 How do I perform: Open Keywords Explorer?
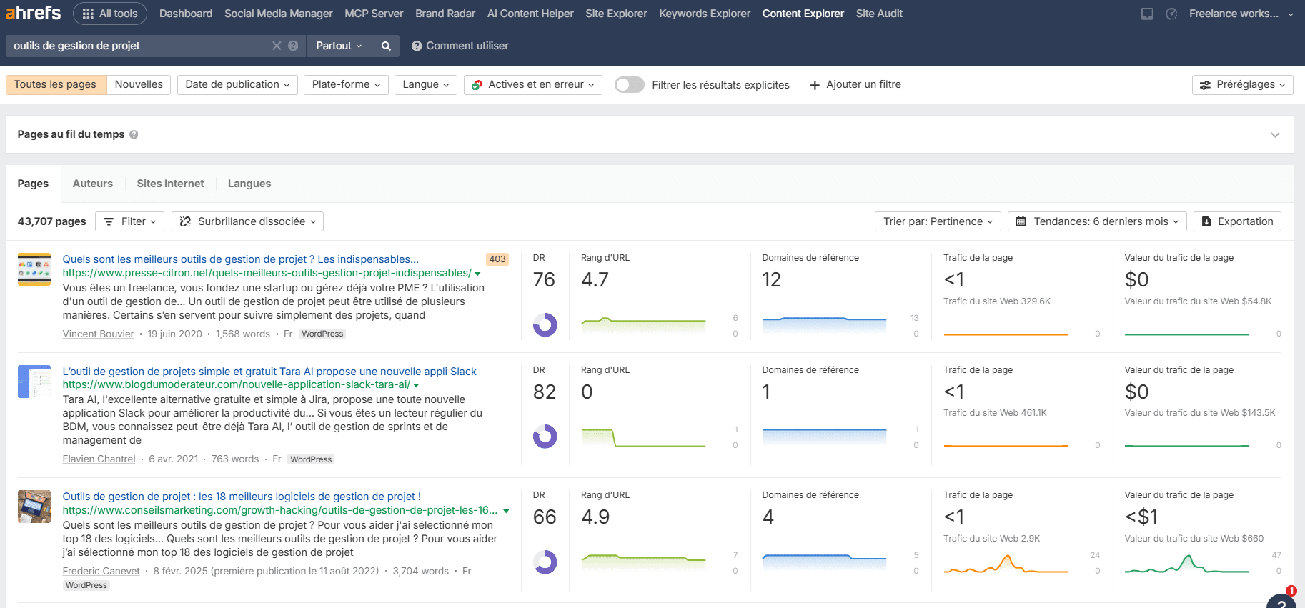705,14
